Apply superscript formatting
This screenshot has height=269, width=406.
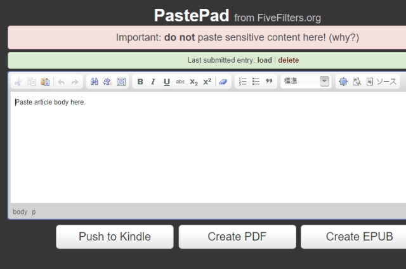click(x=207, y=82)
